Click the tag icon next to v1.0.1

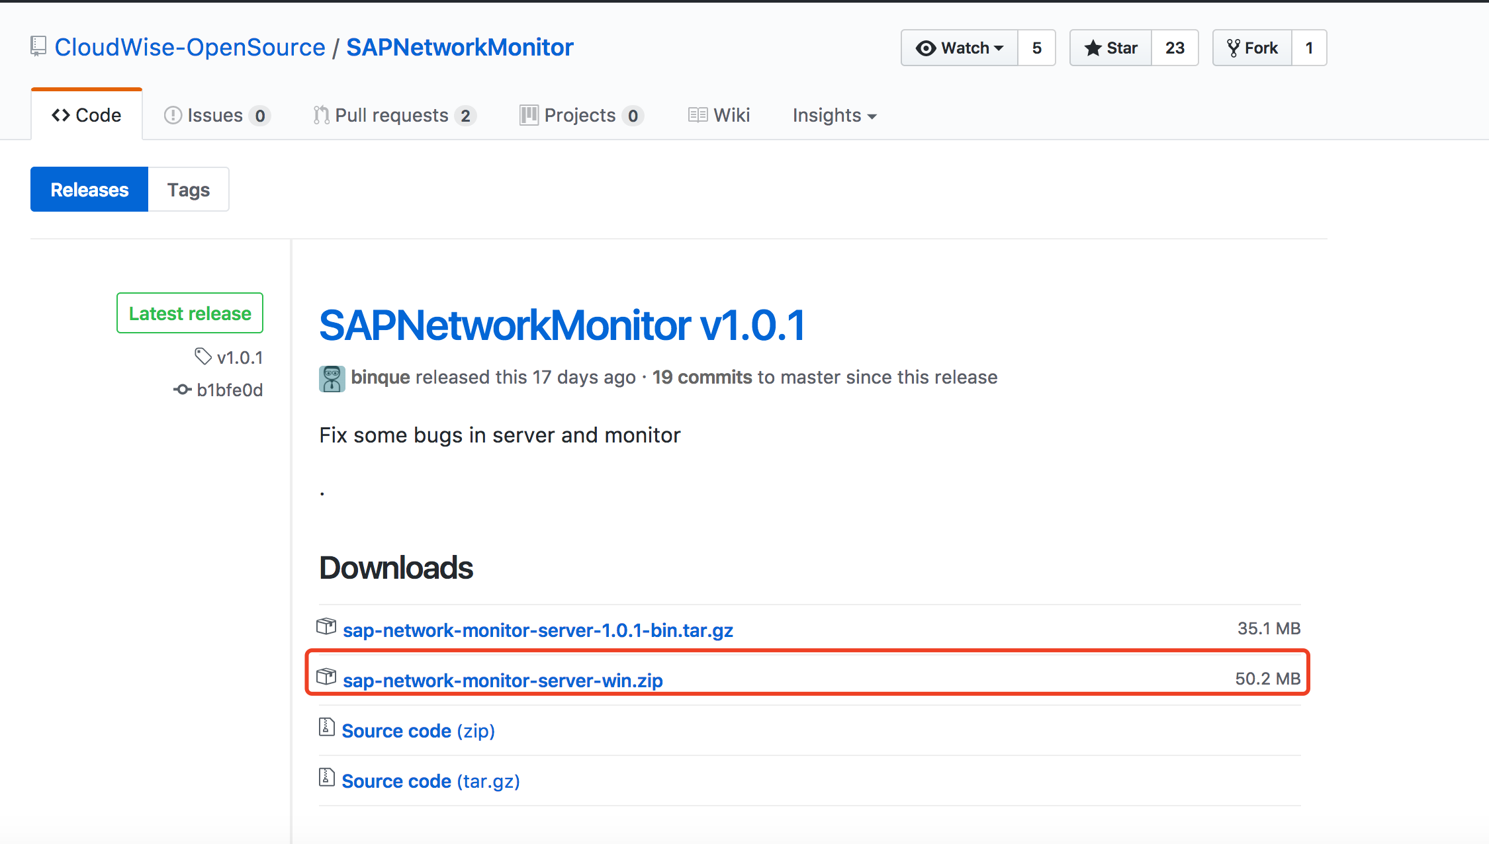(x=203, y=357)
